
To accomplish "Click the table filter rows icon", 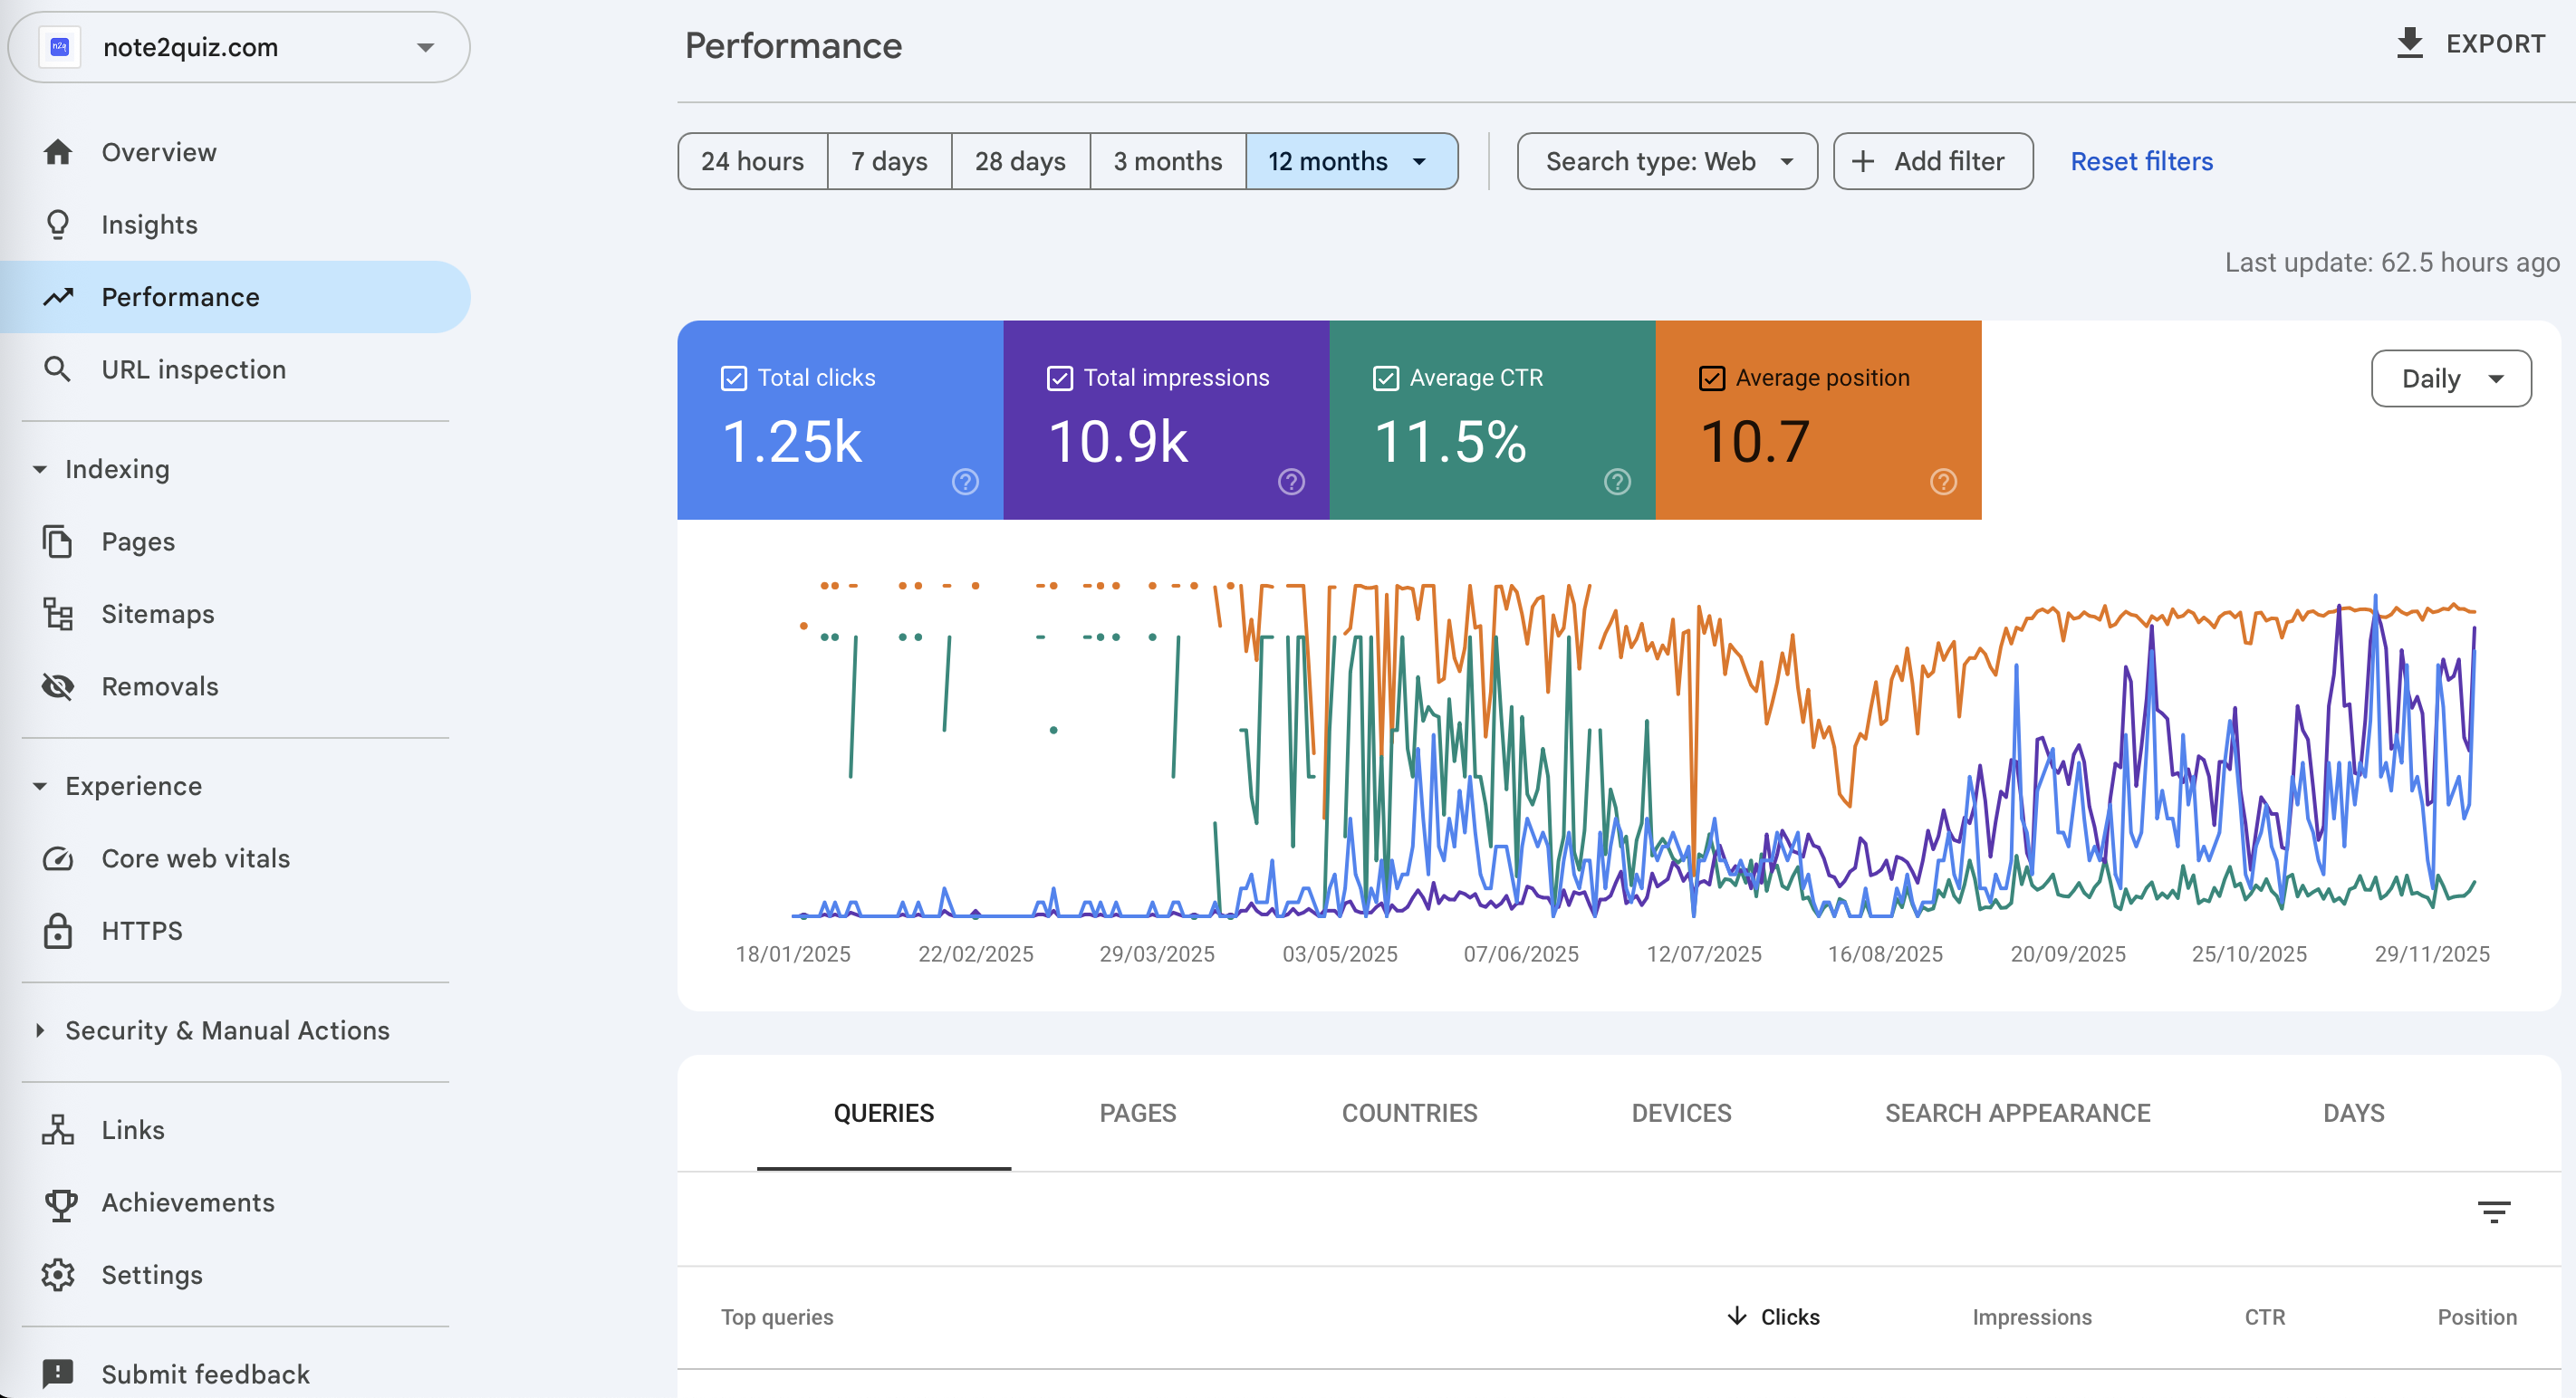I will click(2493, 1212).
